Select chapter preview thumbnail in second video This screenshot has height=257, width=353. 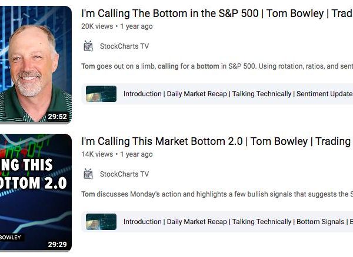pos(101,222)
